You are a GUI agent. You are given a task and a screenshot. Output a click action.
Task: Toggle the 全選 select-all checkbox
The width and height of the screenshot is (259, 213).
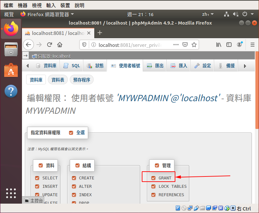[x=71, y=133]
